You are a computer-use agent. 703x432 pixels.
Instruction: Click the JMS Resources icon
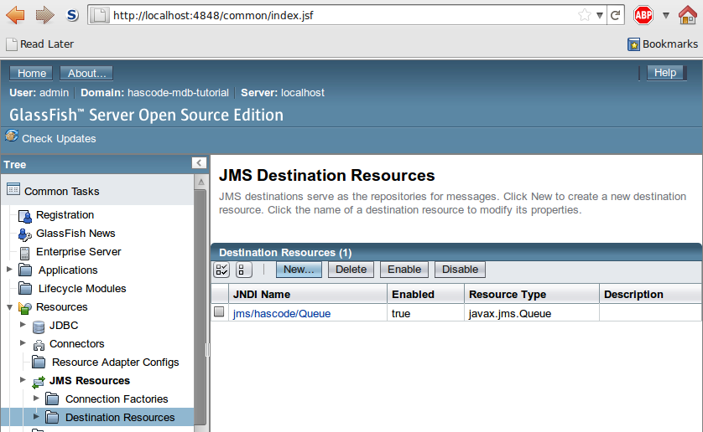pos(39,382)
